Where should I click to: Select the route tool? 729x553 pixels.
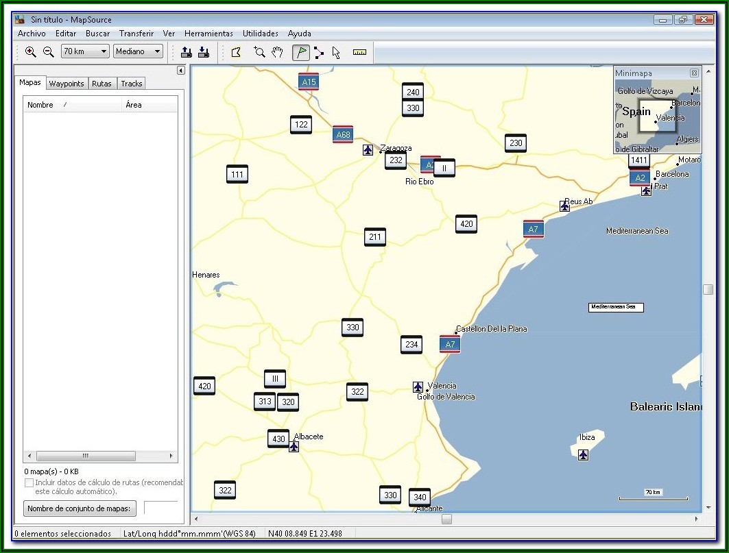click(319, 51)
